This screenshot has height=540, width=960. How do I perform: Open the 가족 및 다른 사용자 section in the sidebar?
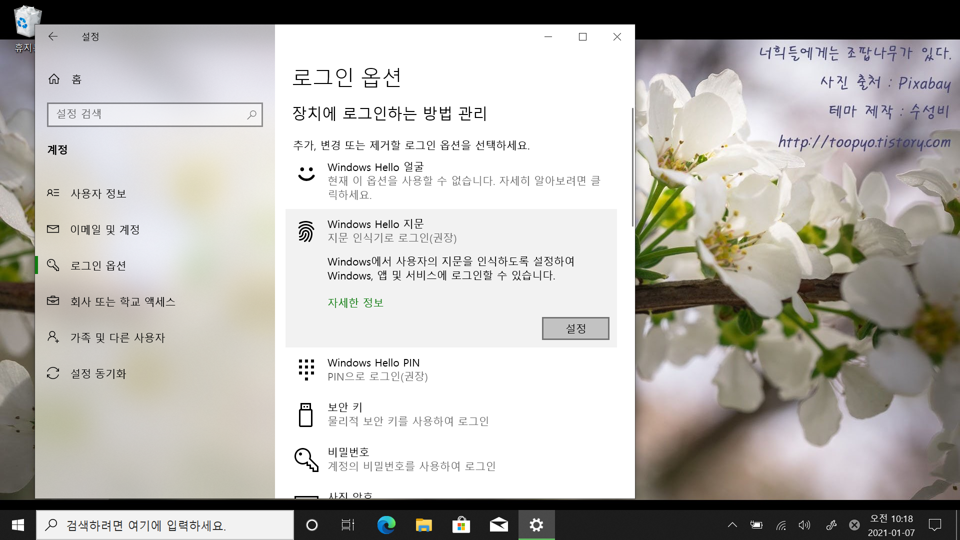117,337
